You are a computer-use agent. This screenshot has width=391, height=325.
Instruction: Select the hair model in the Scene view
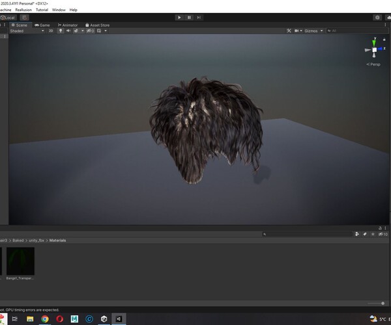click(206, 129)
